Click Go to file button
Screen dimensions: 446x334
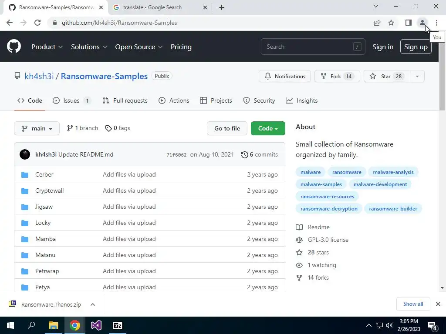(227, 128)
